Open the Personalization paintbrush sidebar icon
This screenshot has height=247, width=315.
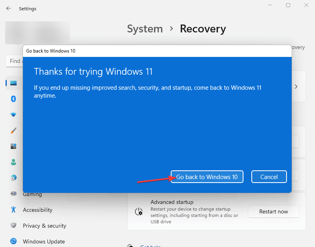click(13, 130)
